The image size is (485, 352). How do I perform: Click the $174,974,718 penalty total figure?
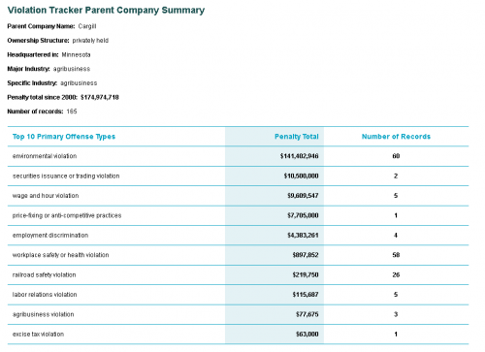pos(100,97)
